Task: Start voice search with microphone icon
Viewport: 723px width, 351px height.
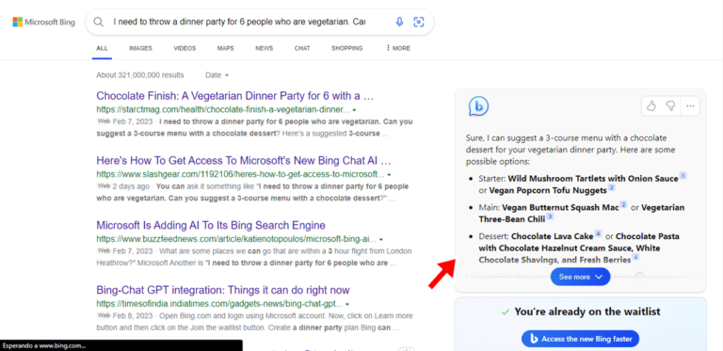Action: (399, 22)
